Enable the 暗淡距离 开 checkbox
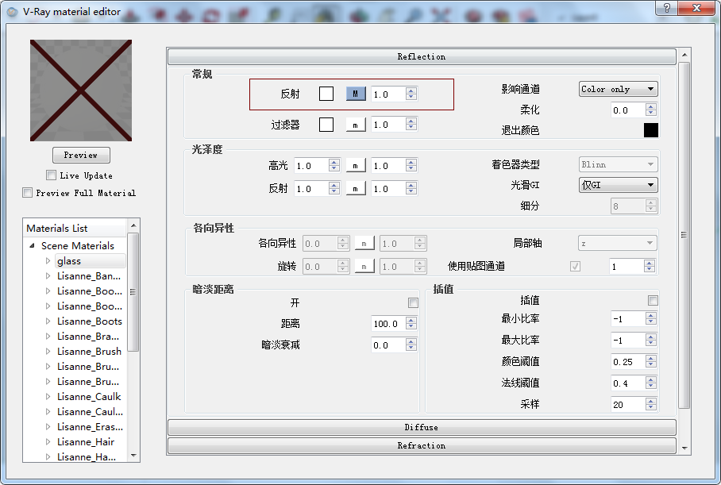This screenshot has width=721, height=485. click(x=413, y=302)
